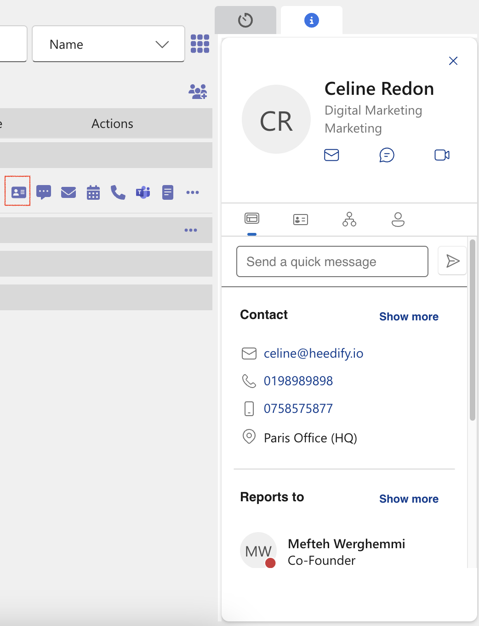Start a chat via the speech bubble action
The height and width of the screenshot is (626, 479).
tap(44, 192)
